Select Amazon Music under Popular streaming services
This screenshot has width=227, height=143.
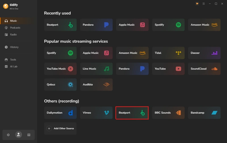pos(132,53)
